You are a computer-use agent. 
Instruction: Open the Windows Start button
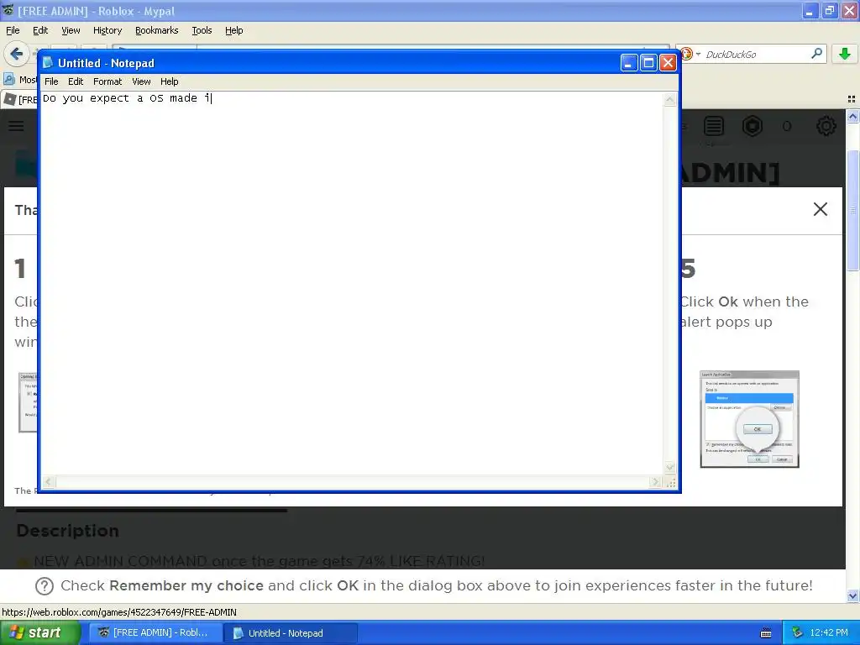point(39,633)
